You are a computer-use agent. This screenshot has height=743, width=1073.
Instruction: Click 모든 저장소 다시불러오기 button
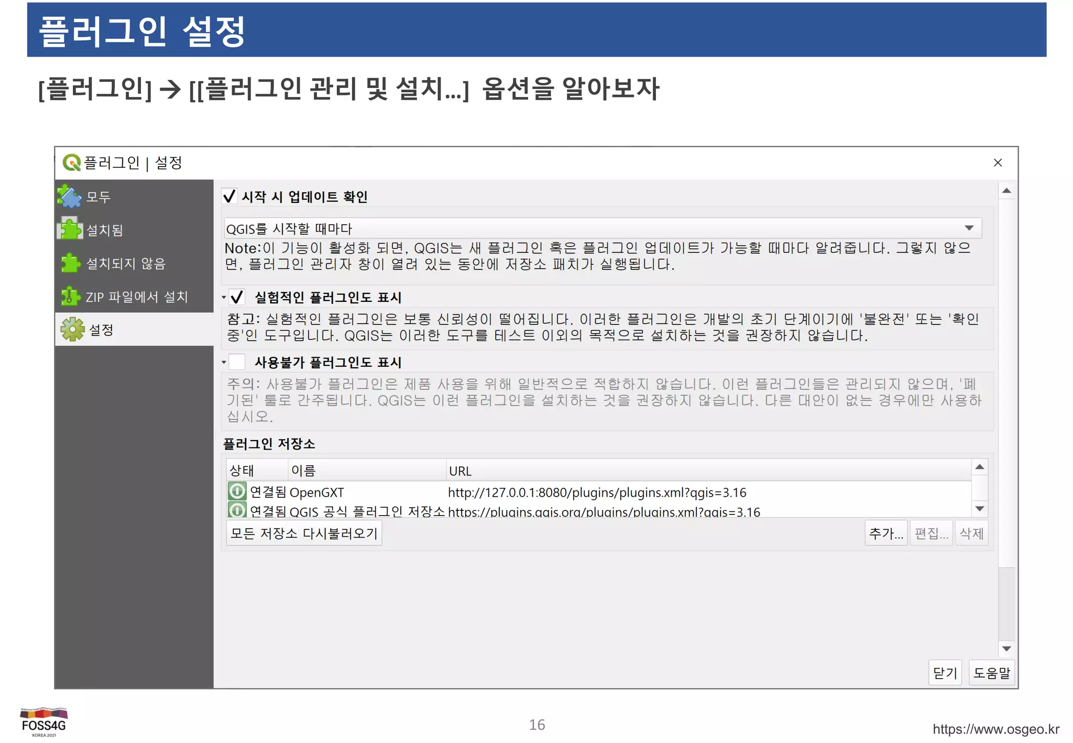click(x=304, y=533)
